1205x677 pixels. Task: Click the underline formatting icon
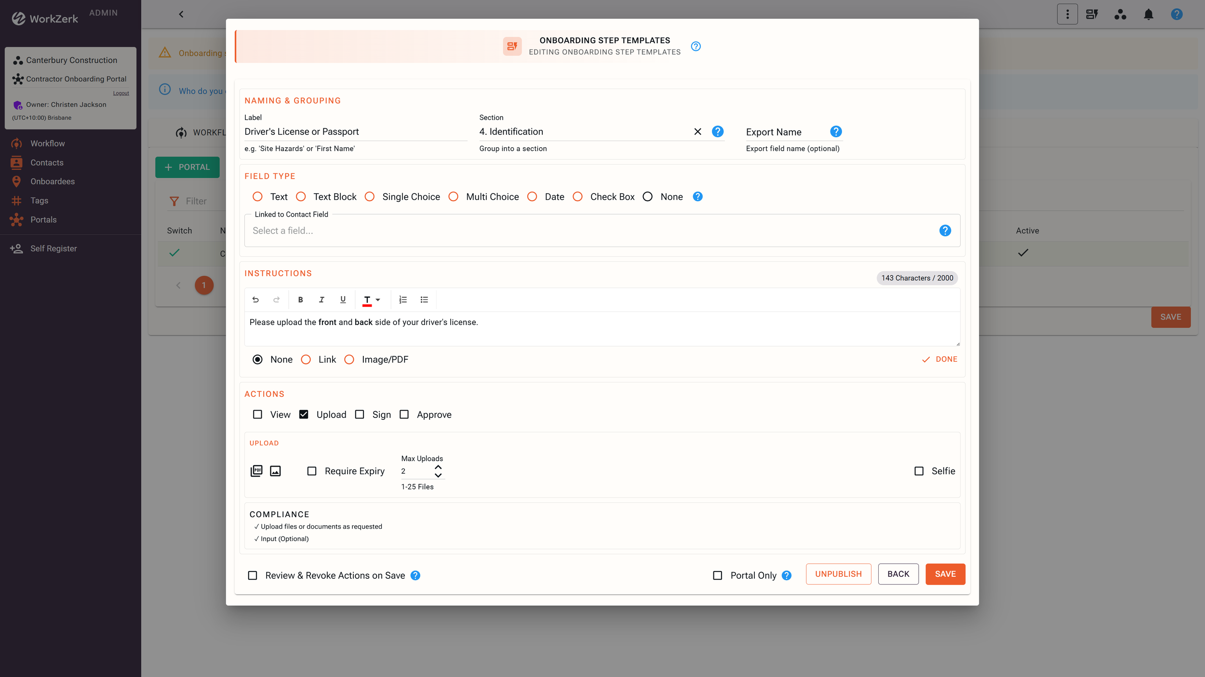pyautogui.click(x=343, y=299)
